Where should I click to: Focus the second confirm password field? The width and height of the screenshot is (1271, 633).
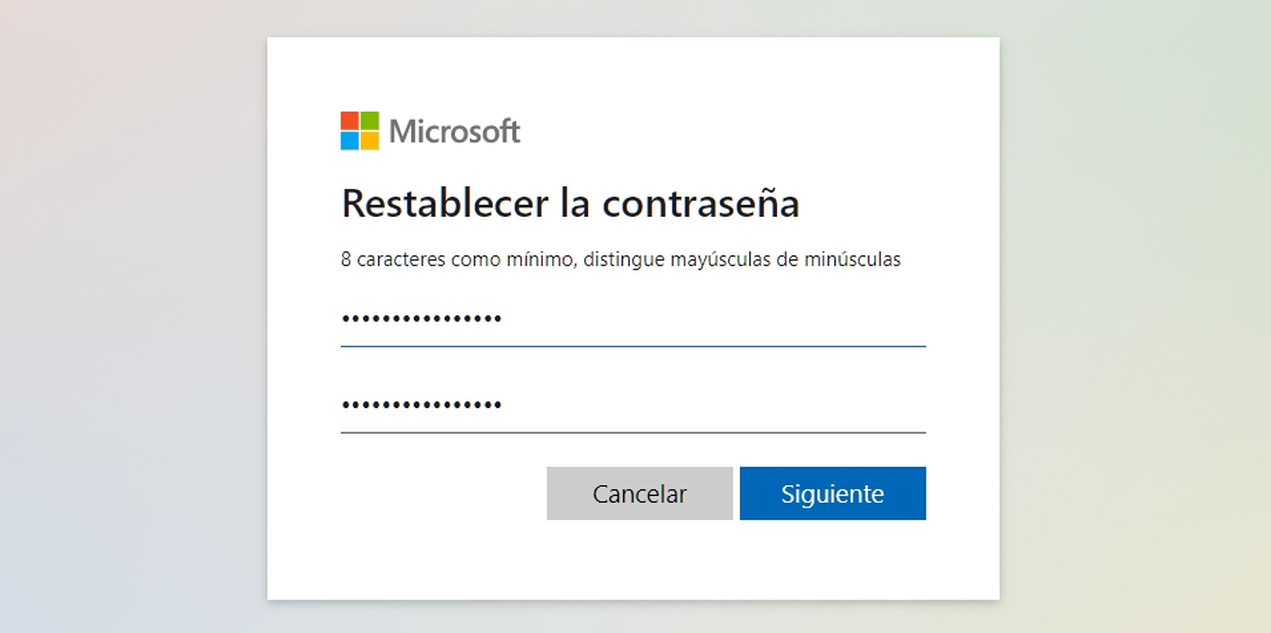633,405
